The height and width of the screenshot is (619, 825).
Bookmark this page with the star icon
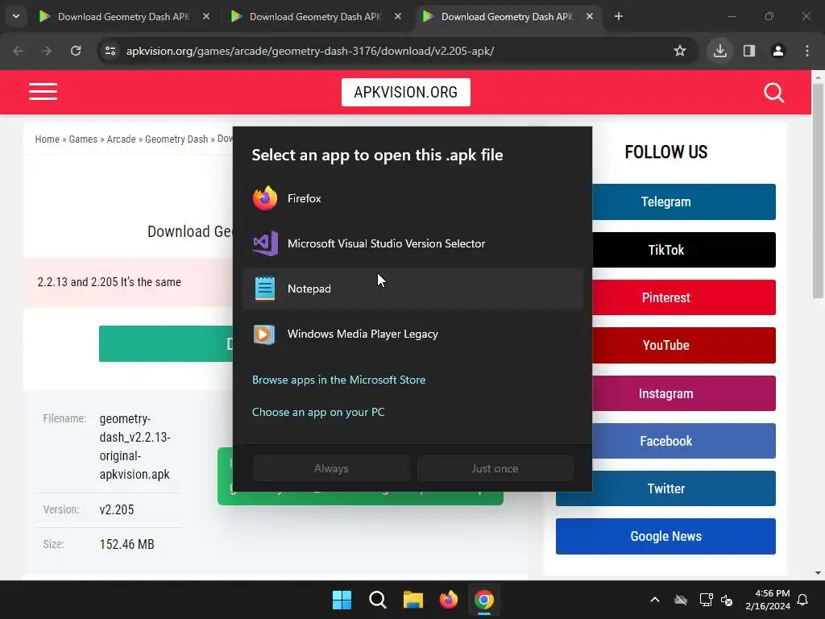click(x=680, y=51)
